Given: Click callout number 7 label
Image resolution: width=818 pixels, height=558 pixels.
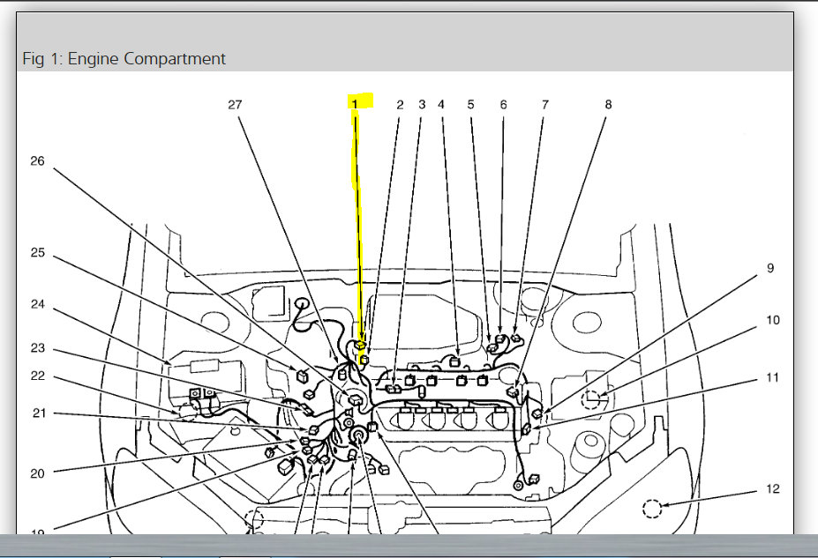Looking at the screenshot, I should pyautogui.click(x=545, y=105).
